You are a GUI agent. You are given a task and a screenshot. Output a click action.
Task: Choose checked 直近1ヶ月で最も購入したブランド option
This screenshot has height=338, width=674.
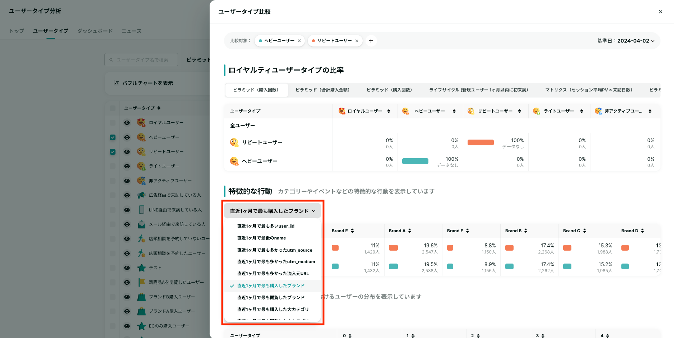click(x=272, y=286)
